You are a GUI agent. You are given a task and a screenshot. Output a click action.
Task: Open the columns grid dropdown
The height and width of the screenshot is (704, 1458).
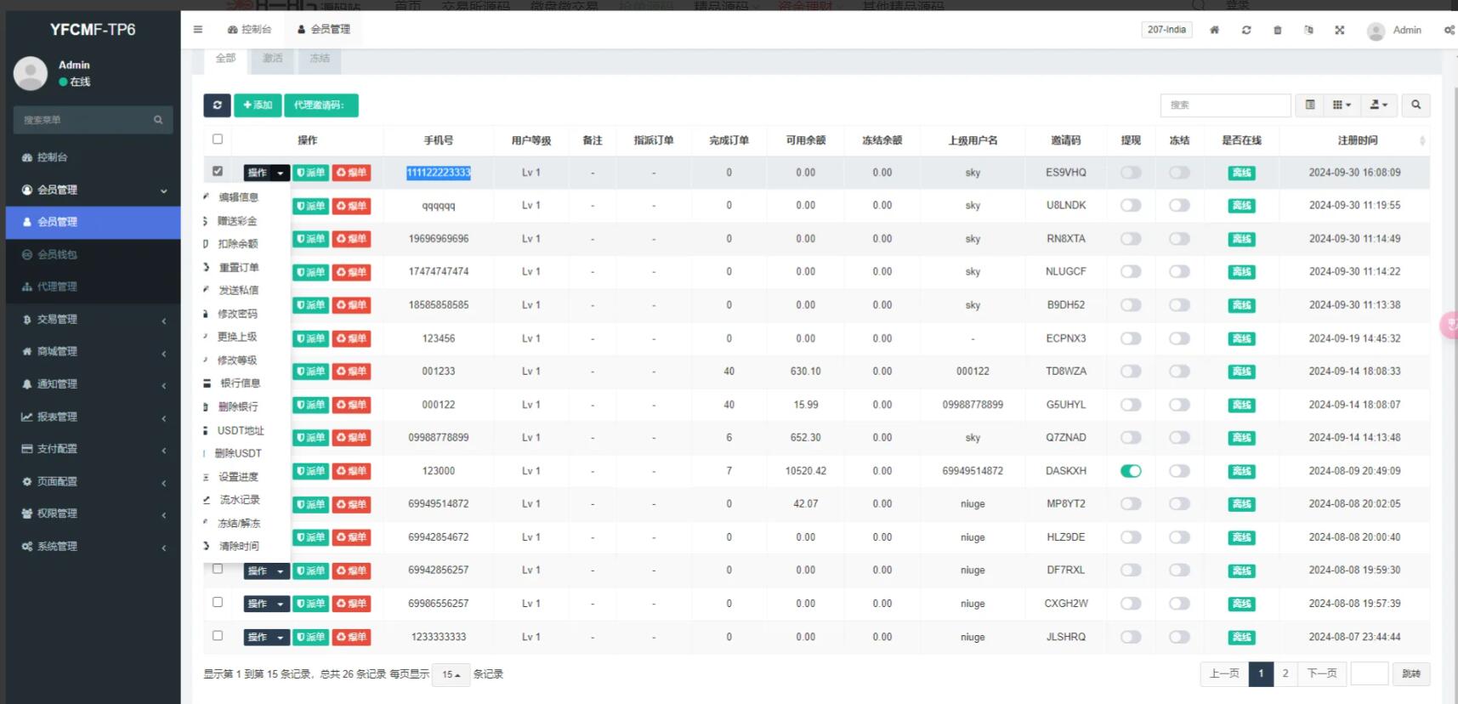(1342, 105)
